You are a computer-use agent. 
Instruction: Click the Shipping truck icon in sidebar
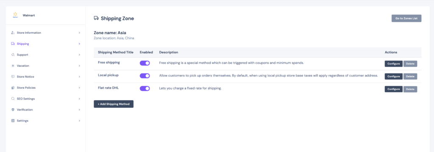pos(13,44)
